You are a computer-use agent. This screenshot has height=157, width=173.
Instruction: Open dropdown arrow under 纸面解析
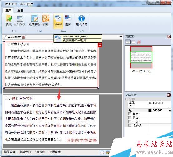point(35,27)
